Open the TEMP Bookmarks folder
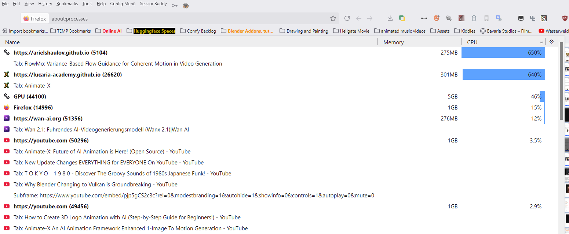 [70, 31]
